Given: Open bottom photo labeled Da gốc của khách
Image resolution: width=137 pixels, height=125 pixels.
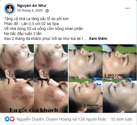Looking at the screenshot, I should [51, 96].
